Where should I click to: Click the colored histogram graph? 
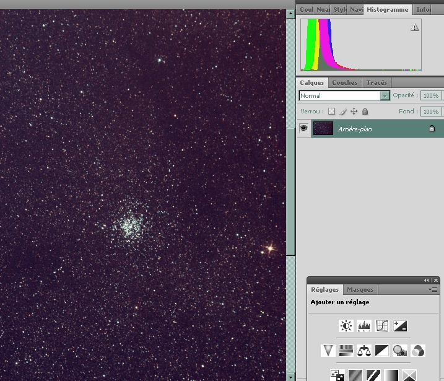point(361,45)
